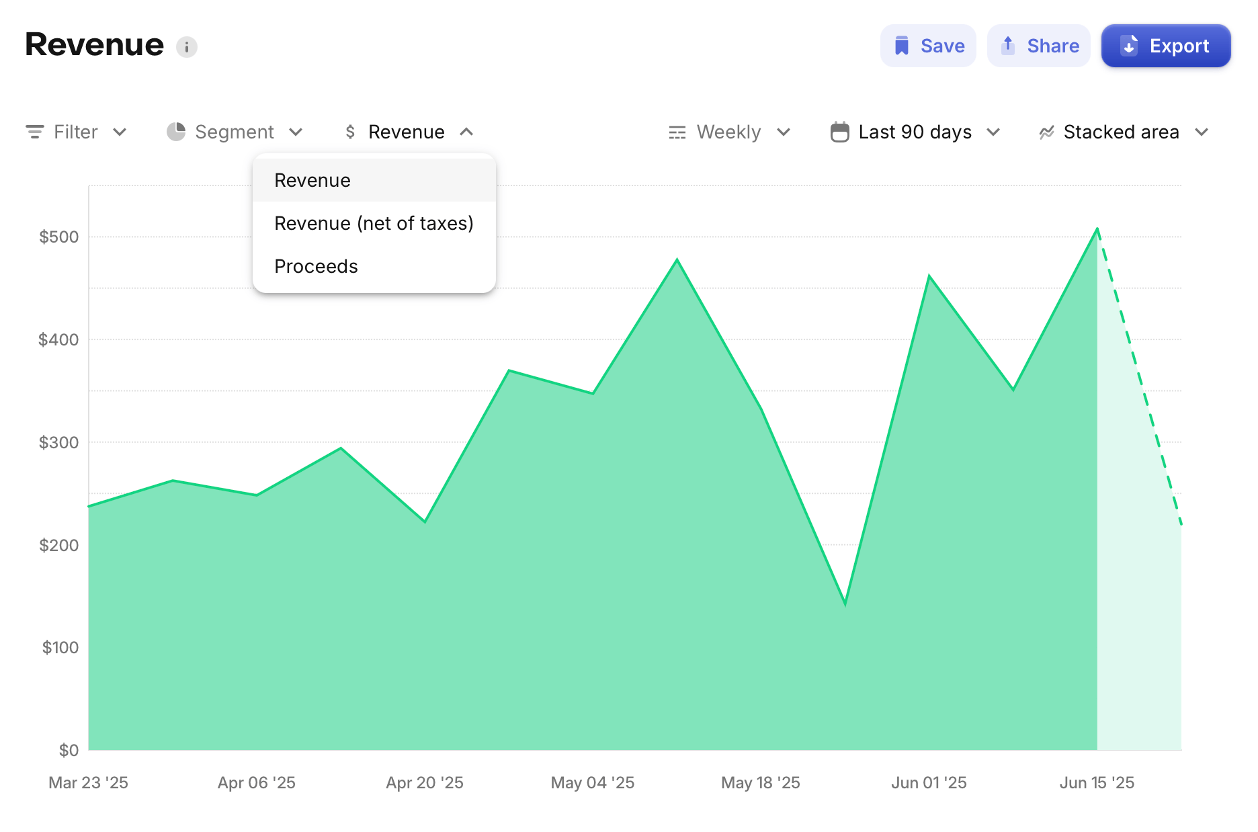This screenshot has width=1258, height=832.
Task: Open the Filter dropdown
Action: click(x=76, y=132)
